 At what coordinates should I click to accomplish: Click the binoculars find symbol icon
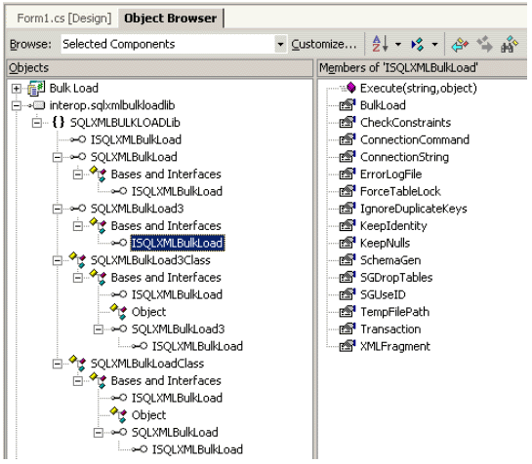pyautogui.click(x=510, y=45)
